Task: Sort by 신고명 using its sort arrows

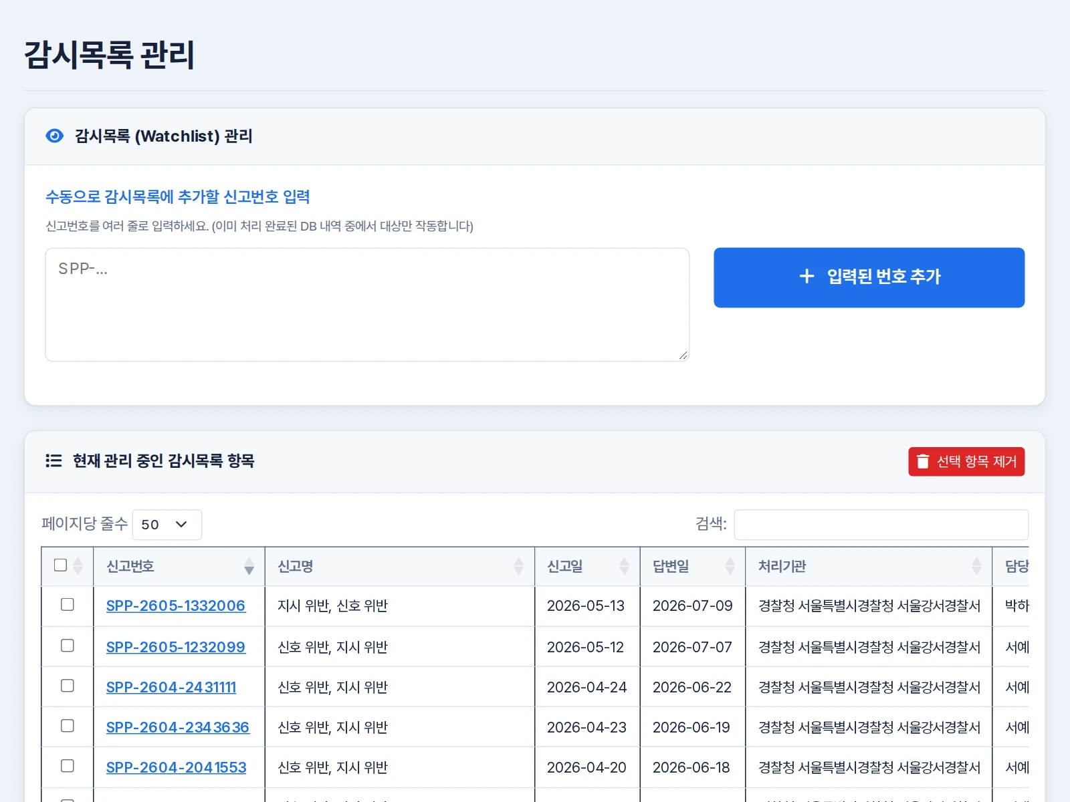Action: (518, 567)
